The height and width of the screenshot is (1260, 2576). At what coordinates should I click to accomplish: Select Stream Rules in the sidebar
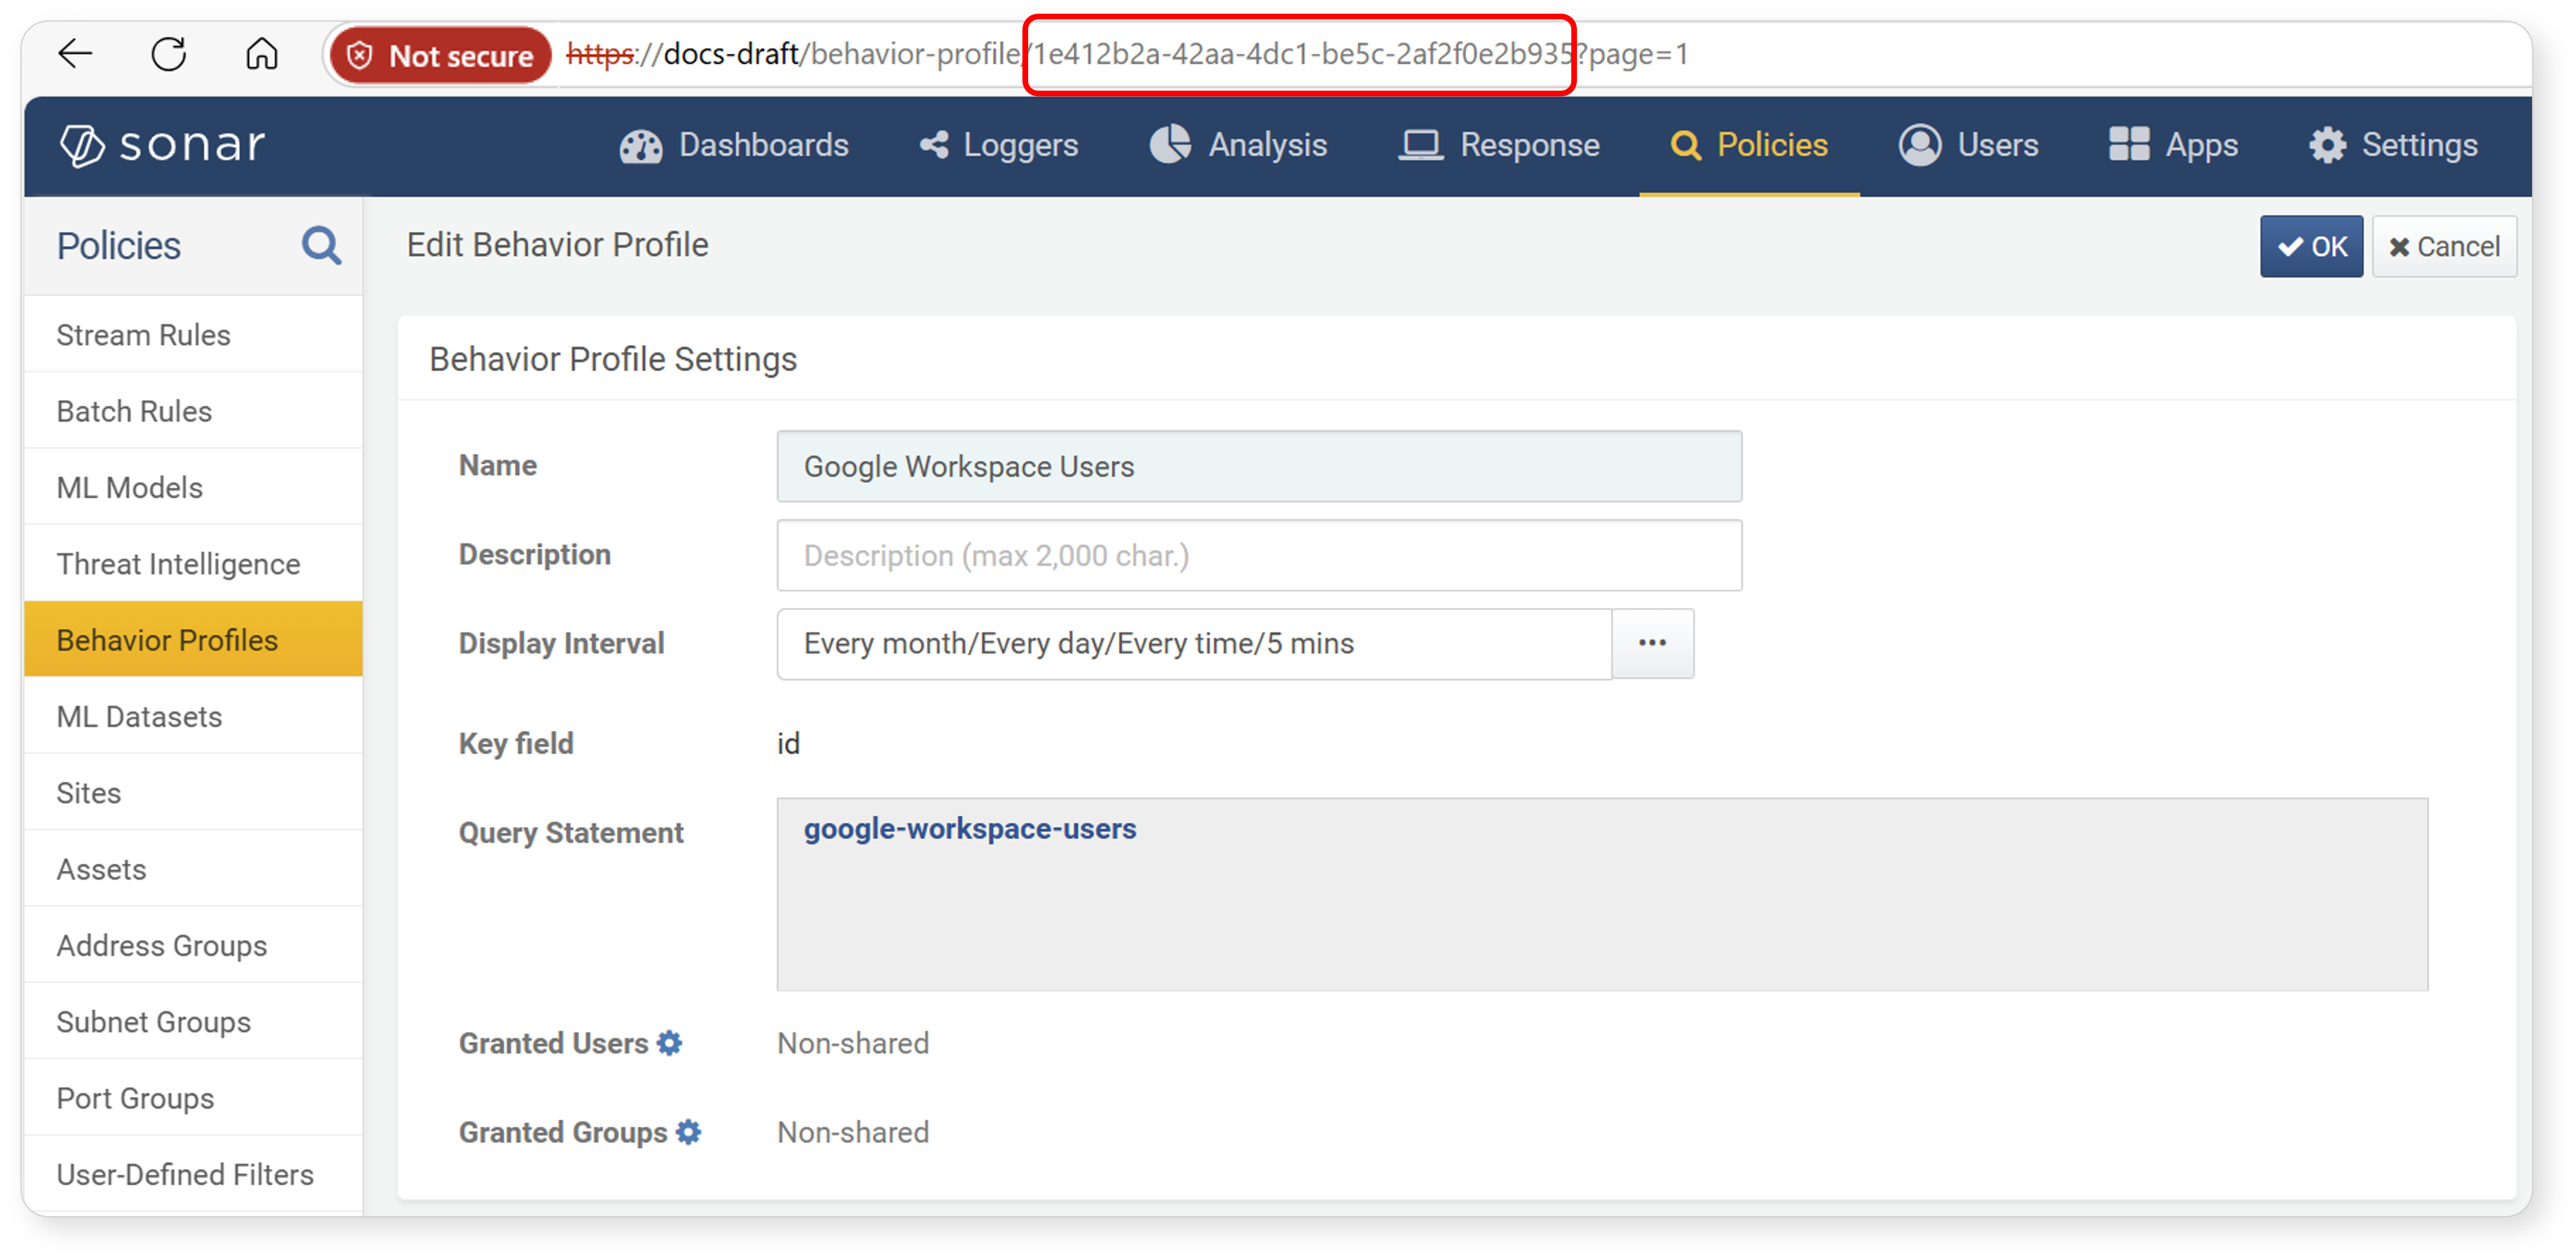[193, 335]
